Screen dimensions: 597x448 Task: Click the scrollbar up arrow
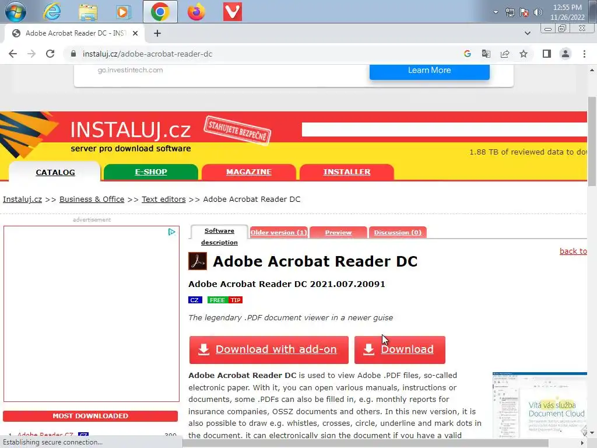point(592,70)
